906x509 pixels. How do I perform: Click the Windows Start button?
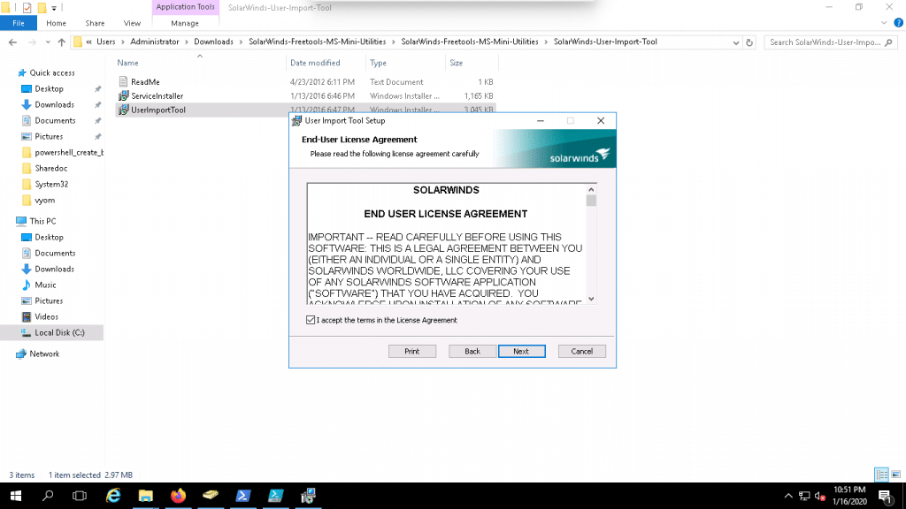[x=15, y=496]
